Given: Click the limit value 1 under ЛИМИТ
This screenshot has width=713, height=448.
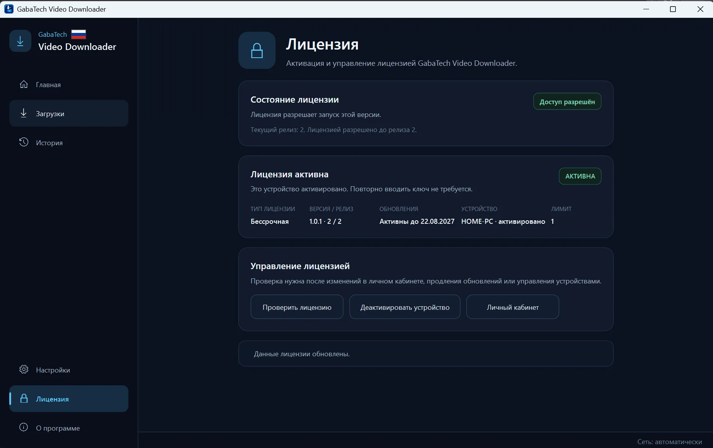Looking at the screenshot, I should click(x=553, y=221).
